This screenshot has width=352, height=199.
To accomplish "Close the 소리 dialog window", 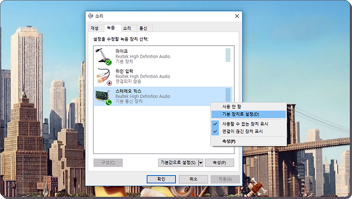I will [237, 16].
